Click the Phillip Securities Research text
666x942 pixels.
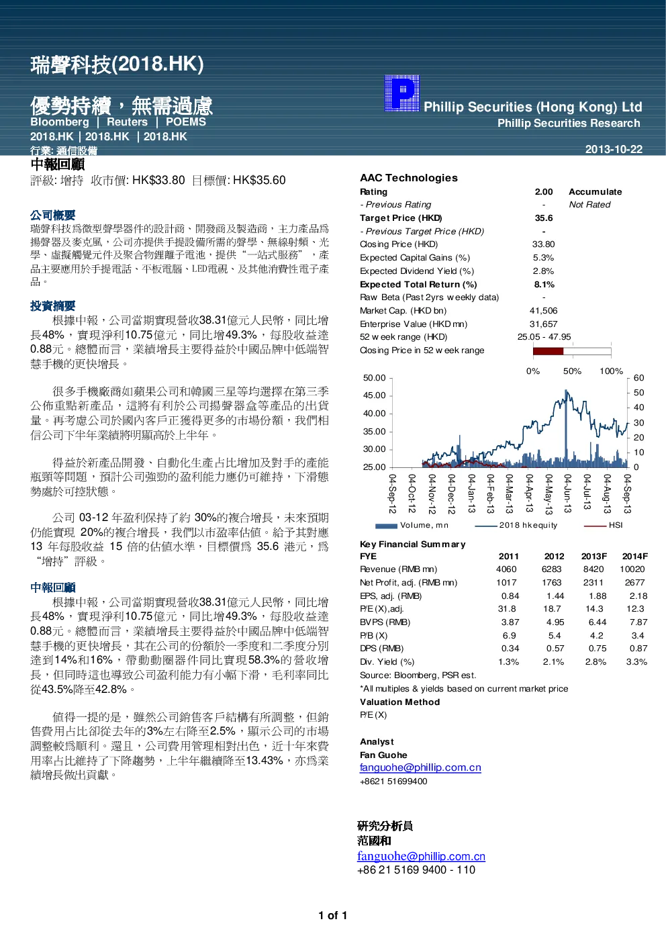pyautogui.click(x=569, y=124)
